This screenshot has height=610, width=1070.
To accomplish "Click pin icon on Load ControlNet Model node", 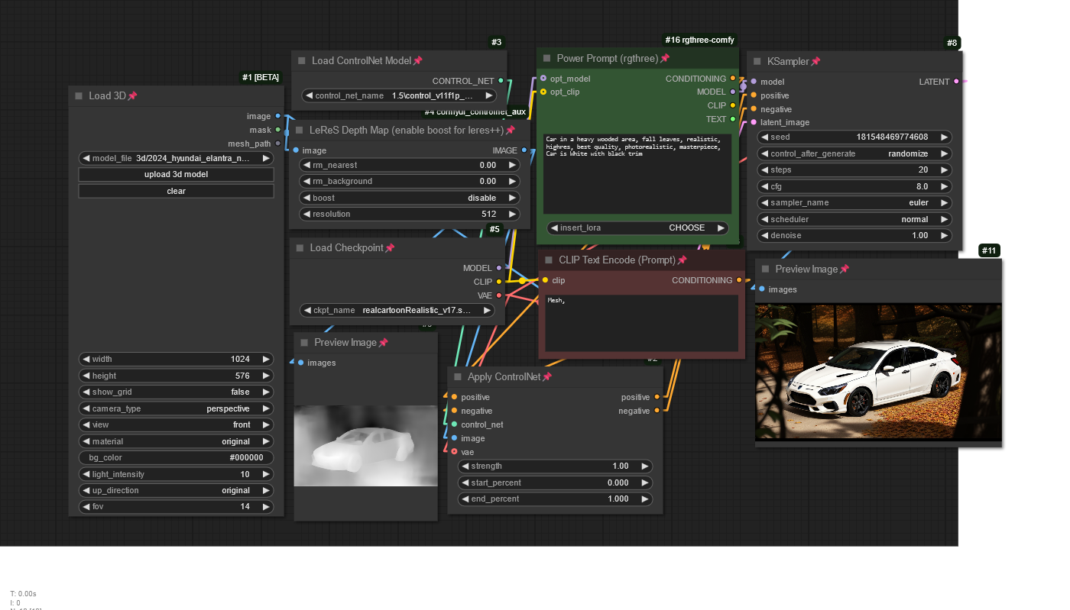I will [417, 61].
